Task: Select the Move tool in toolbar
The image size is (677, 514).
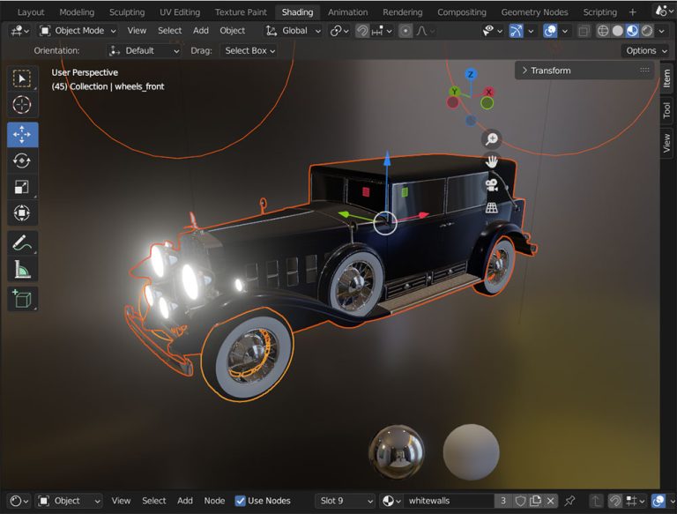Action: point(22,134)
